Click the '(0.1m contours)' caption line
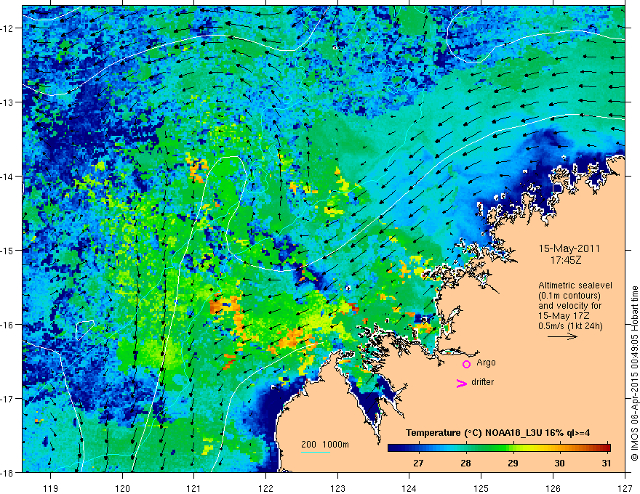 tap(569, 296)
